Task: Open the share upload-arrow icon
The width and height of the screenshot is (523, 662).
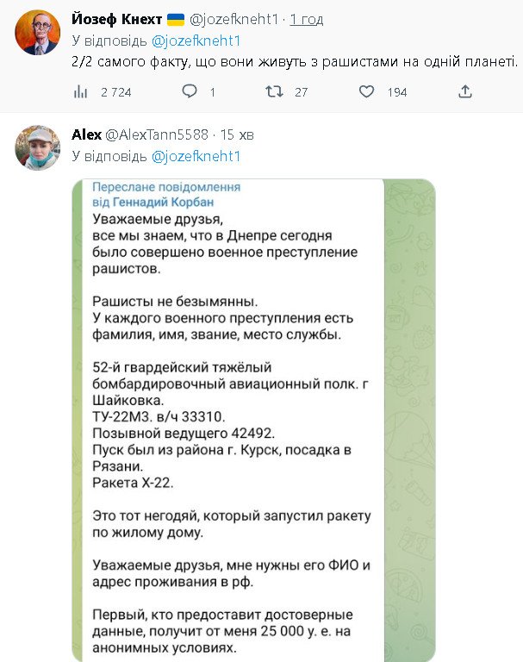Action: 464,91
